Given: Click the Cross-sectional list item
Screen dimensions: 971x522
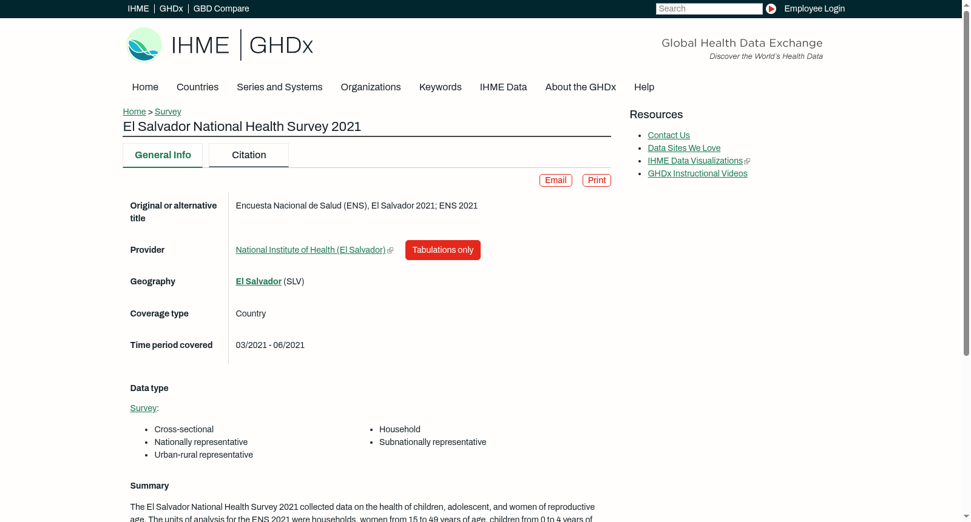Looking at the screenshot, I should [x=184, y=429].
